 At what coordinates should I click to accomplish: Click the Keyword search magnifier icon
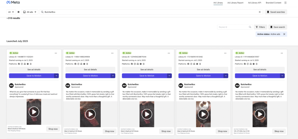point(250,27)
